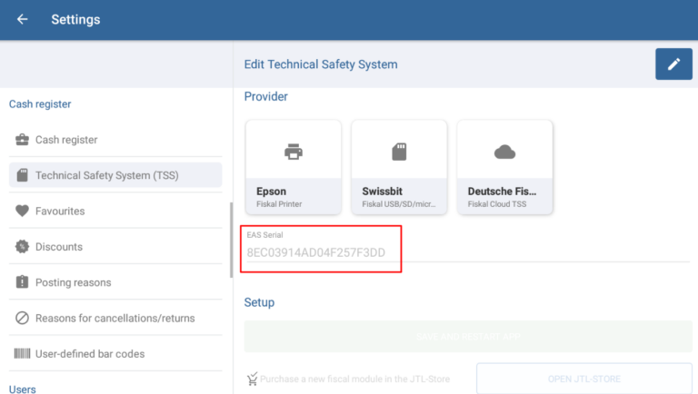The height and width of the screenshot is (394, 698).
Task: Click the Epson printer icon
Action: click(x=294, y=152)
